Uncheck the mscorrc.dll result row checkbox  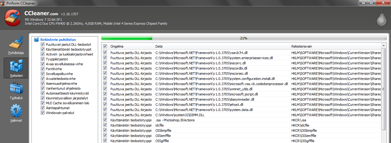click(105, 63)
